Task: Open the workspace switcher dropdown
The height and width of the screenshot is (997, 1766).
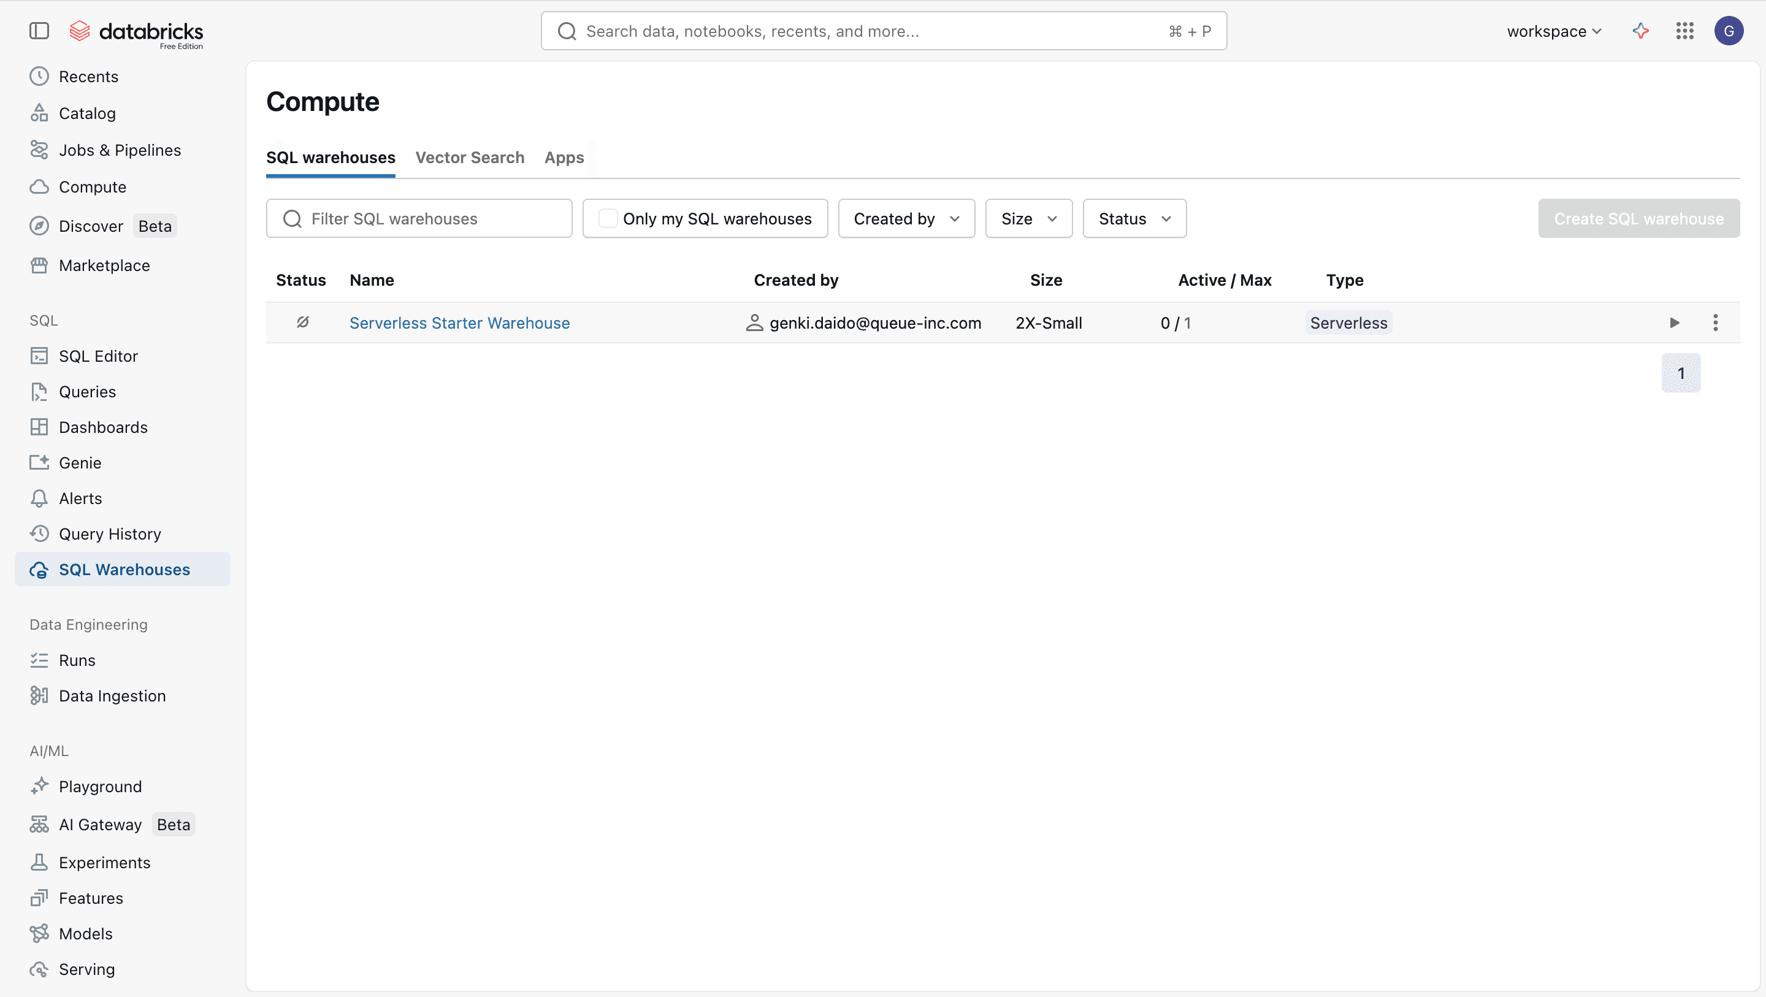Action: (x=1553, y=31)
